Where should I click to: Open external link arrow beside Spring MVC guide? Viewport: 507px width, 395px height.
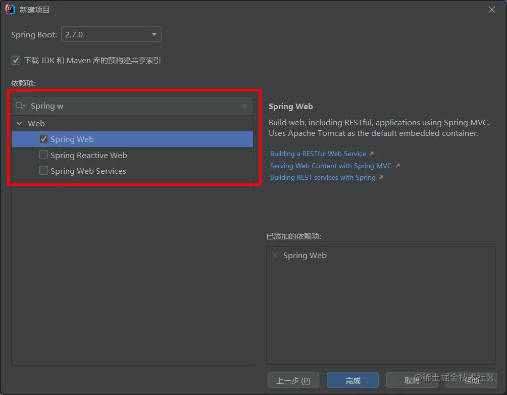point(398,166)
